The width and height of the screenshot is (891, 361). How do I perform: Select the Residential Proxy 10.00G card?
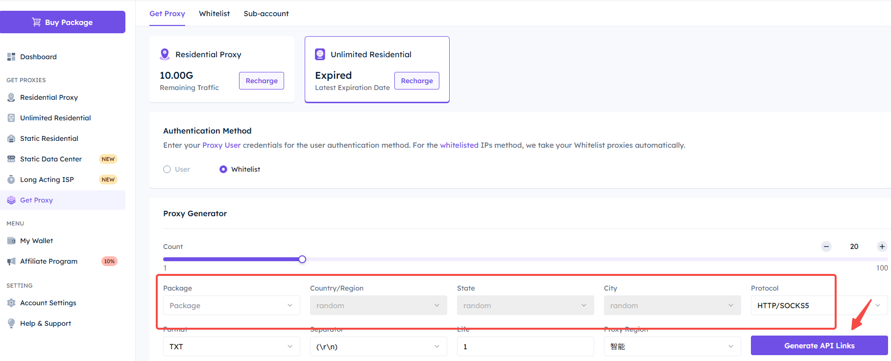click(222, 69)
